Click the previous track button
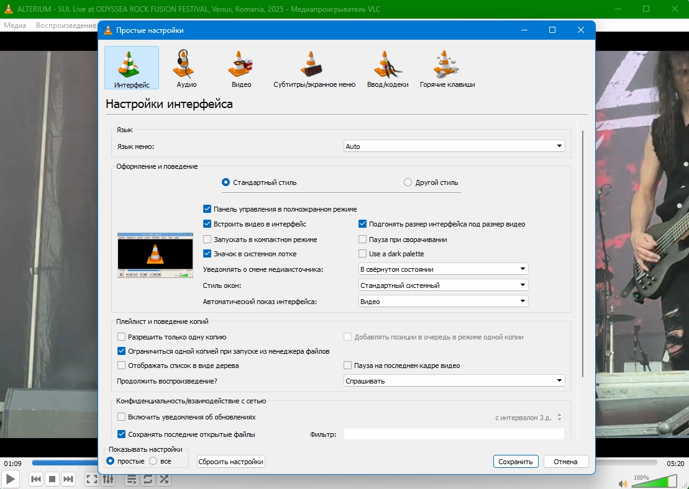Viewport: 689px width, 489px height. point(36,479)
